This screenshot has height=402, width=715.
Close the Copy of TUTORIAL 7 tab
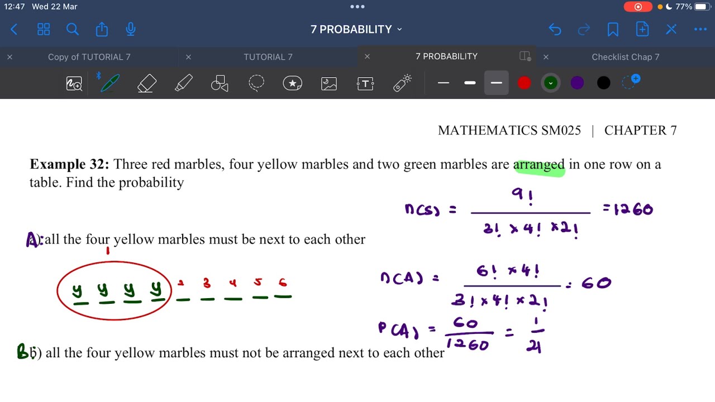(9, 57)
